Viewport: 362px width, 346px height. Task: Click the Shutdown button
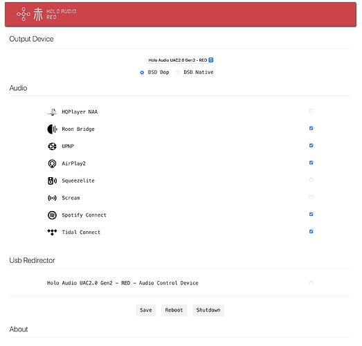[x=208, y=310]
